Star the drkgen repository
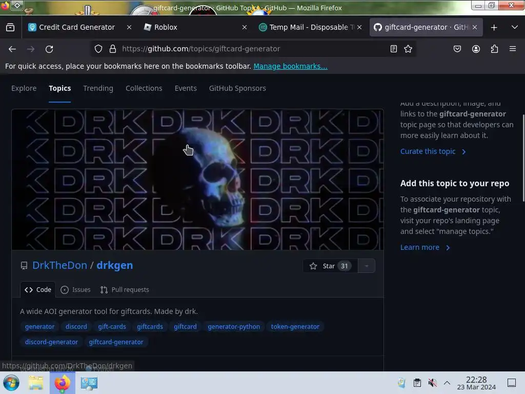This screenshot has height=394, width=525. point(330,266)
